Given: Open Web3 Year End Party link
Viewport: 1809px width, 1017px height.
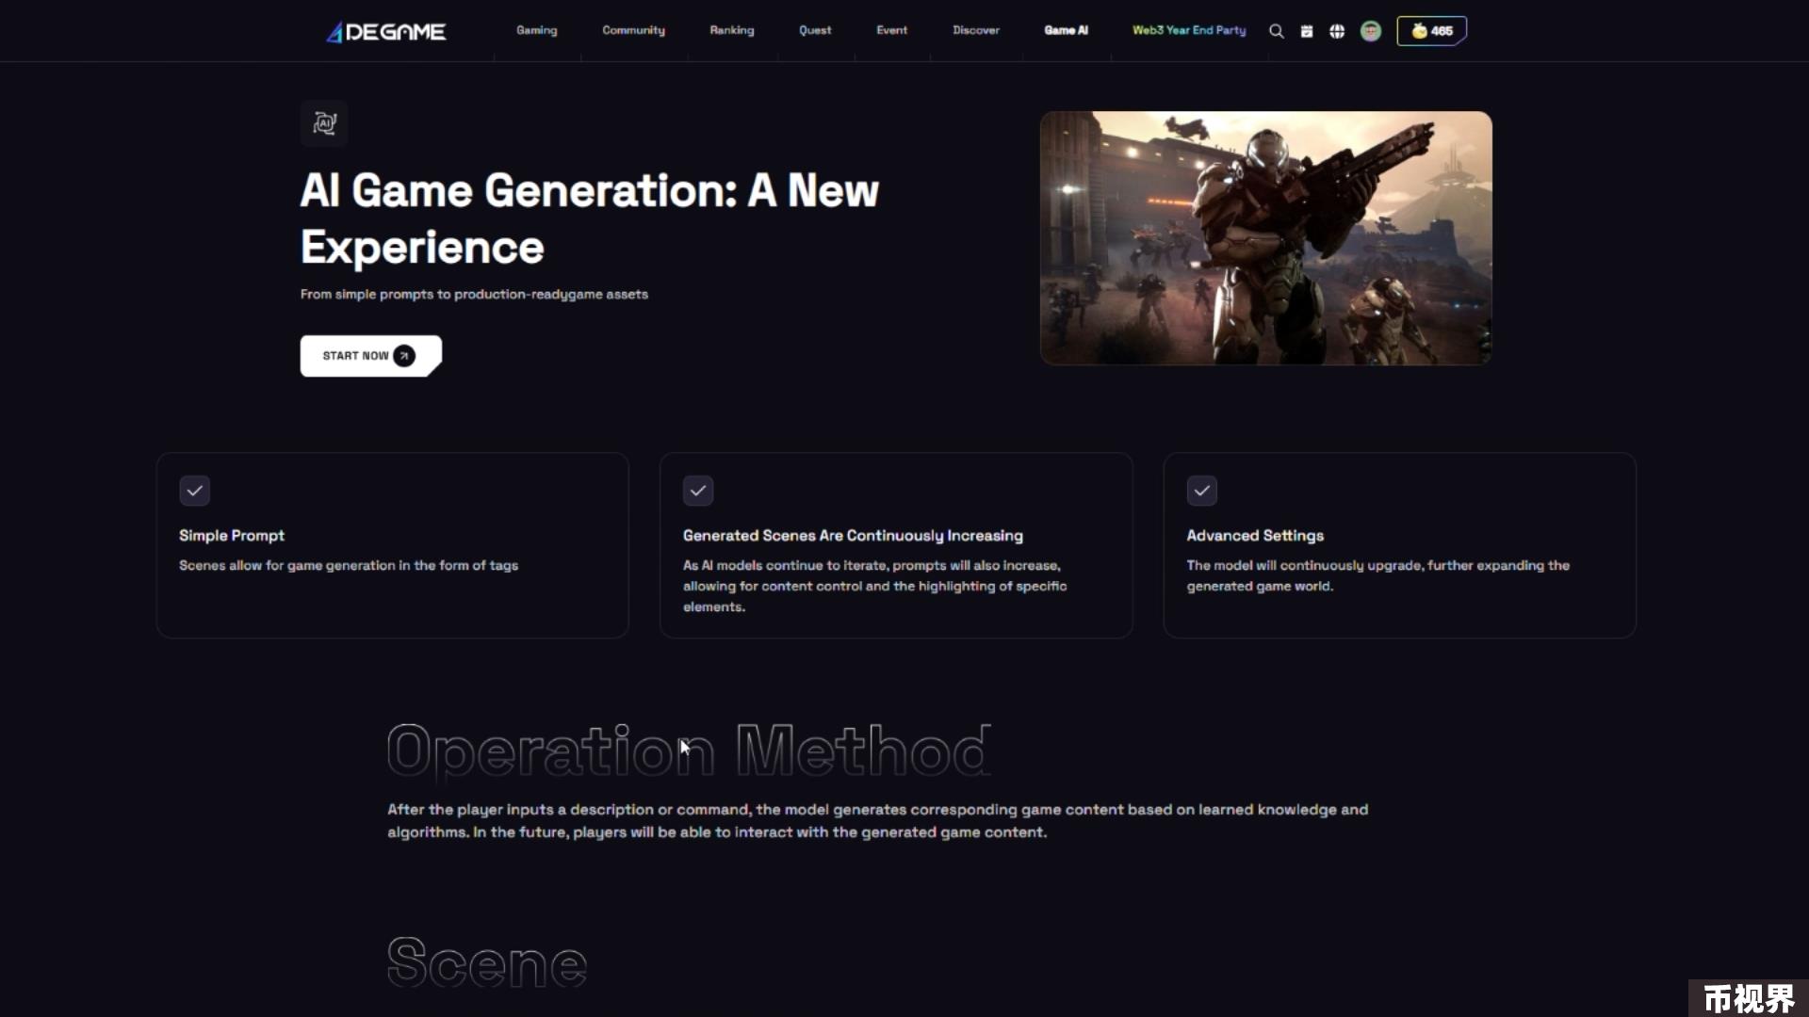Looking at the screenshot, I should pyautogui.click(x=1189, y=30).
